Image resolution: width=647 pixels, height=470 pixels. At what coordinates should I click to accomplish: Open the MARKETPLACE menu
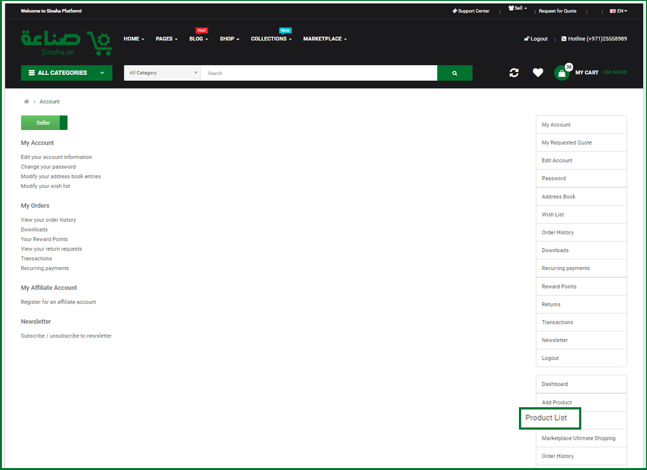point(324,38)
